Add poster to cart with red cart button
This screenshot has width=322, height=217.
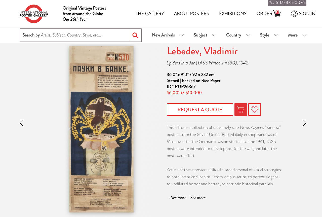pos(241,110)
